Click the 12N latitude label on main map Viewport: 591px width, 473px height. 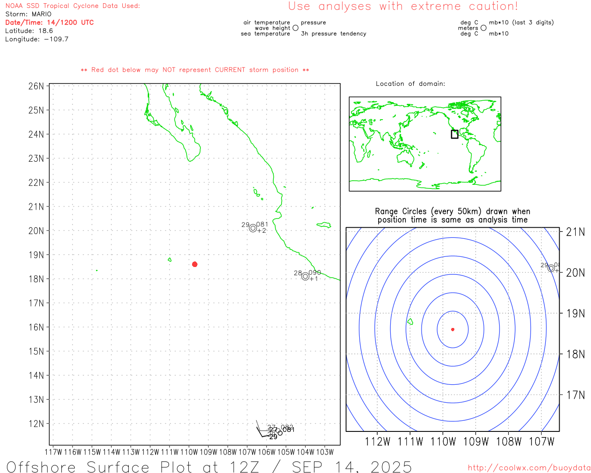coord(36,424)
